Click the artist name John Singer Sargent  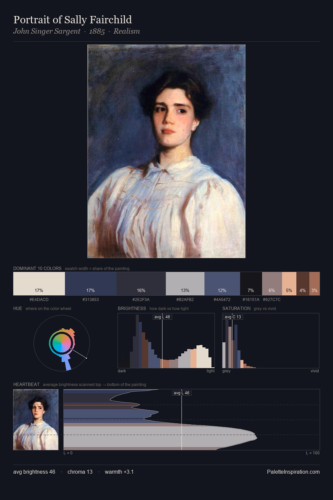click(x=47, y=31)
